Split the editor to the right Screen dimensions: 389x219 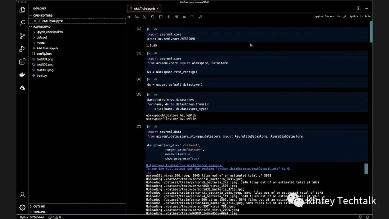coord(358,8)
